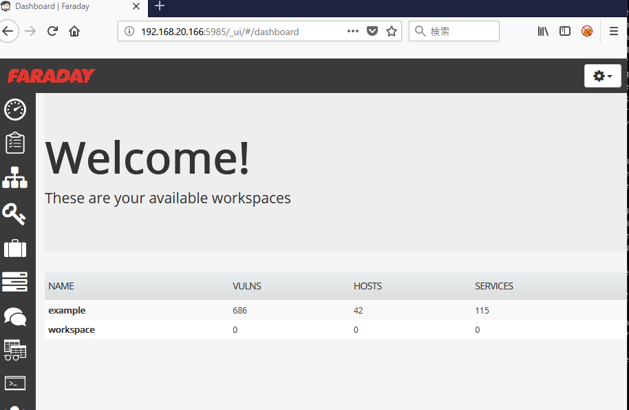The height and width of the screenshot is (410, 629).
Task: Open the terminal console icon in sidebar
Action: click(15, 384)
